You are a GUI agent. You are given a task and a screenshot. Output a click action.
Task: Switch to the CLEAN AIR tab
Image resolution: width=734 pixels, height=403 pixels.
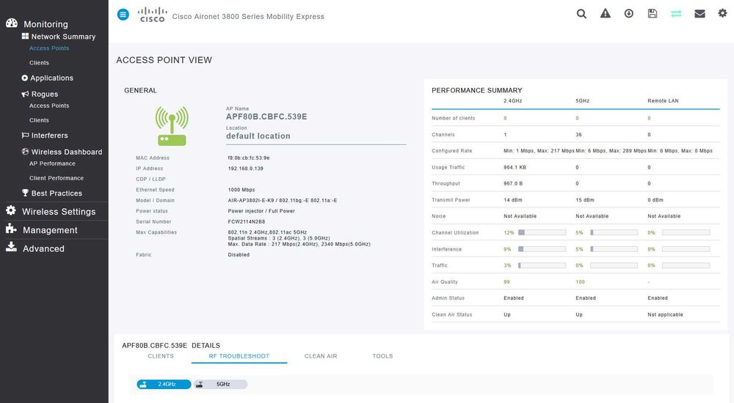tap(321, 356)
